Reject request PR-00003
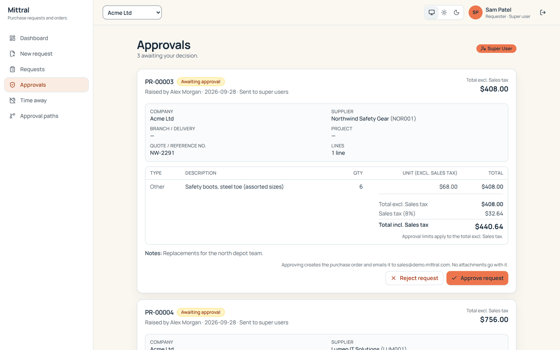The width and height of the screenshot is (560, 350). 414,278
